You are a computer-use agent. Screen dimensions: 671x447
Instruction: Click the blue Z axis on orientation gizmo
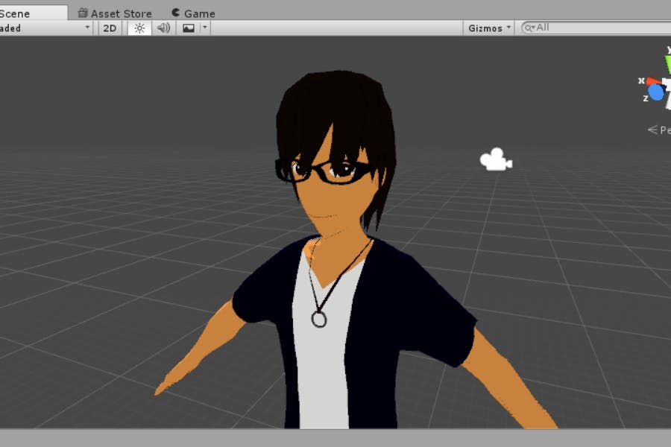(656, 92)
